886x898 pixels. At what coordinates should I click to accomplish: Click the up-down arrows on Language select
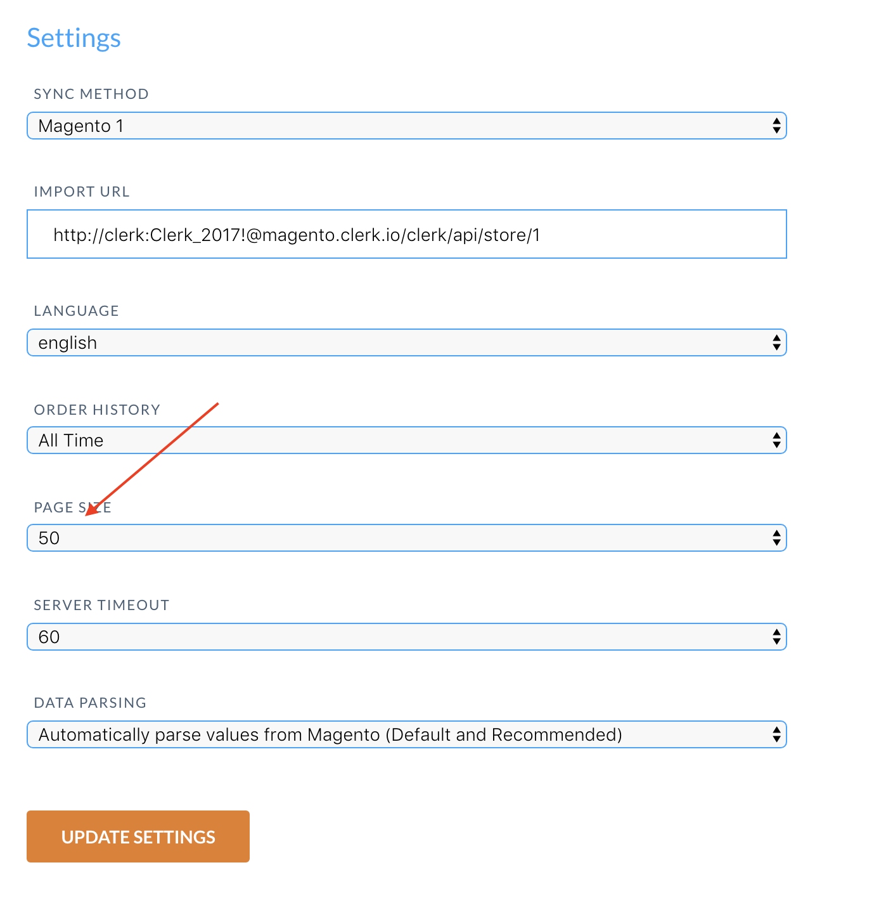coord(776,342)
